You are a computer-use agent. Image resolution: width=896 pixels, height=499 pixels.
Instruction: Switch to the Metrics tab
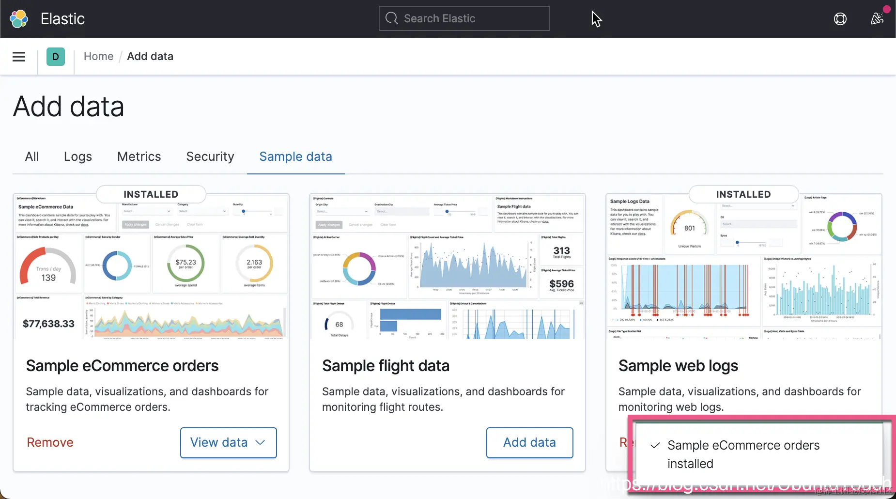(139, 156)
